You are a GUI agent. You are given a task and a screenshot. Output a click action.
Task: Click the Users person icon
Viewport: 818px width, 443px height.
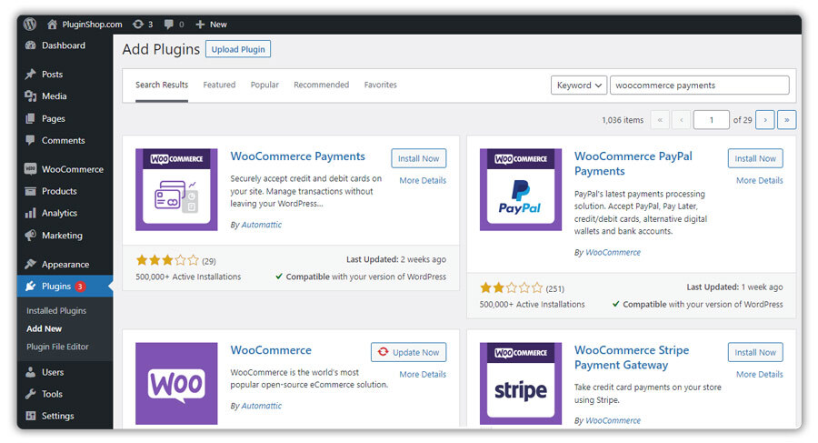click(30, 372)
